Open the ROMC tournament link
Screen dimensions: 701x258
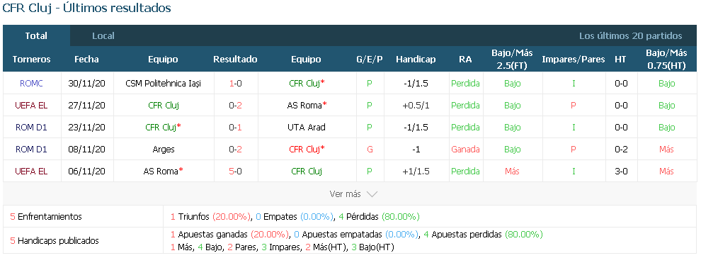(31, 84)
